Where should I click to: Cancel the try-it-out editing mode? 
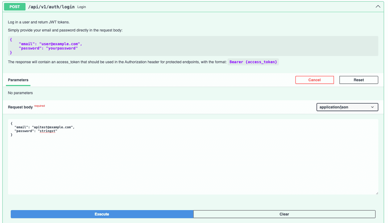pos(314,80)
